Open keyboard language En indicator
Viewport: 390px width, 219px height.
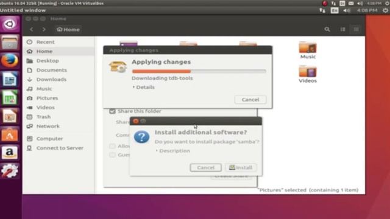click(x=335, y=10)
